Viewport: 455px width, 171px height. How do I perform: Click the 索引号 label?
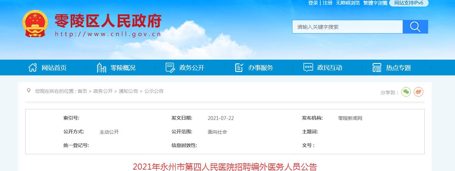71,118
